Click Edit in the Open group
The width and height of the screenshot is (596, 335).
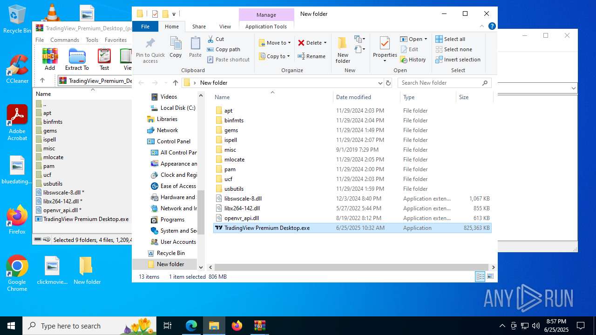coord(409,49)
